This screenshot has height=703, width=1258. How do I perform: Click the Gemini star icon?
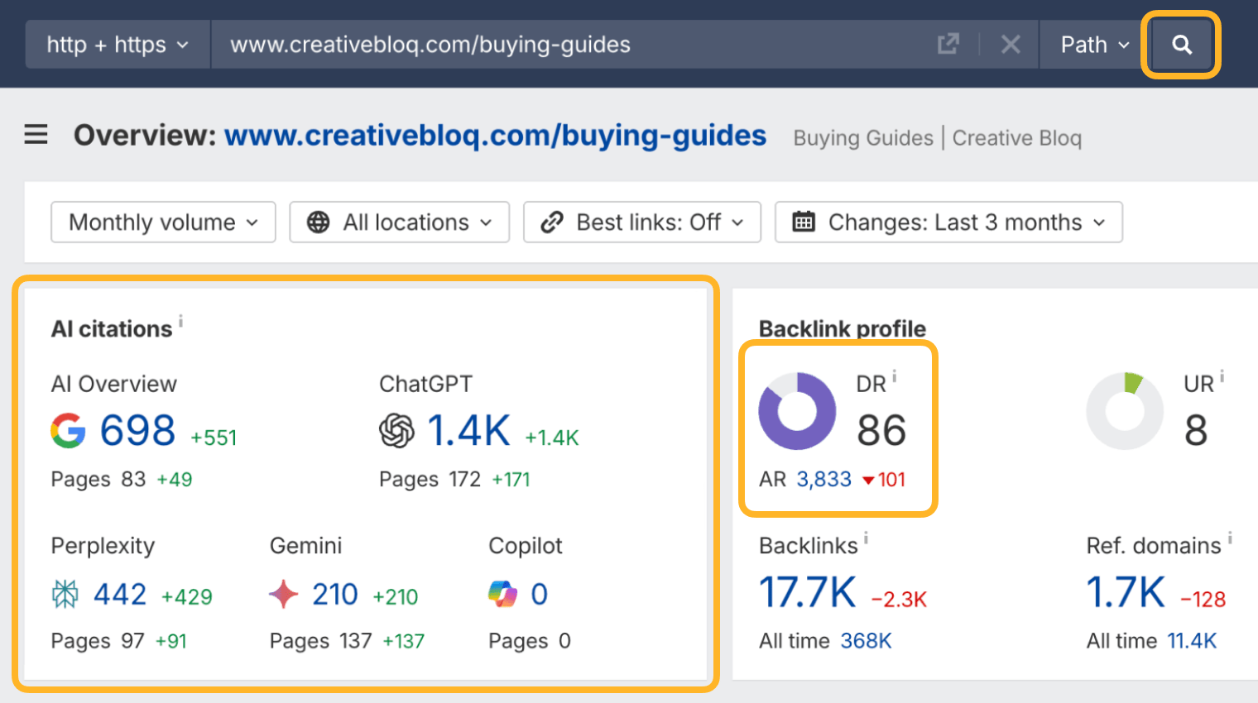[x=284, y=594]
